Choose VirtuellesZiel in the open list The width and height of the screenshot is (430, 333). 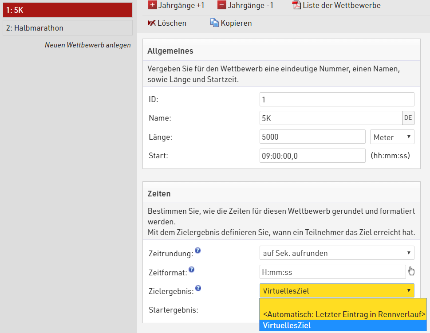343,325
